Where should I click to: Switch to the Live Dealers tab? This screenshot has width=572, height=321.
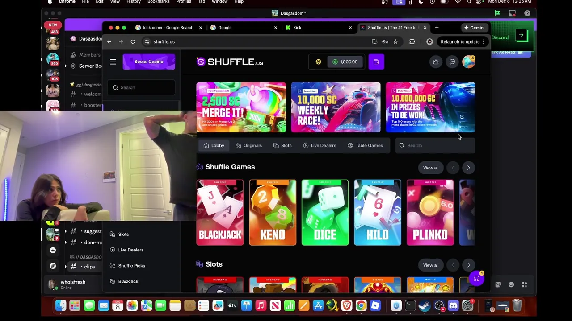(320, 145)
